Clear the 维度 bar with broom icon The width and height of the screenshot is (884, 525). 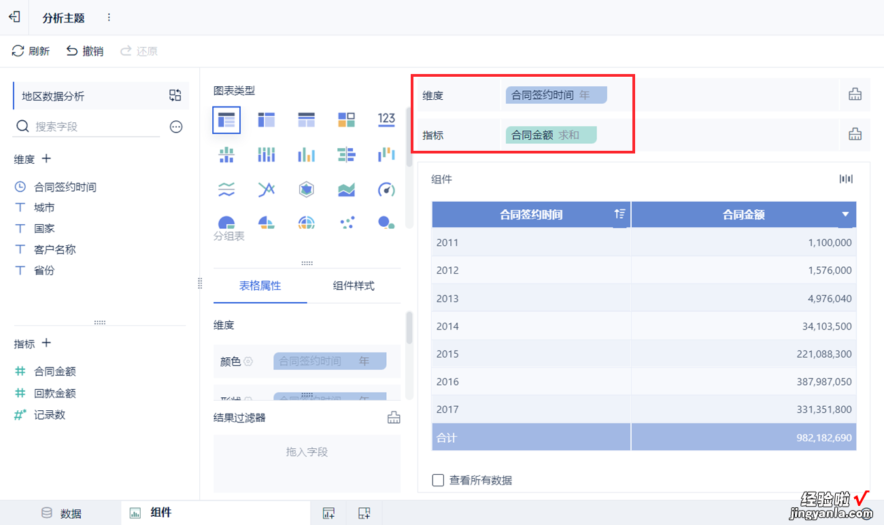click(855, 95)
